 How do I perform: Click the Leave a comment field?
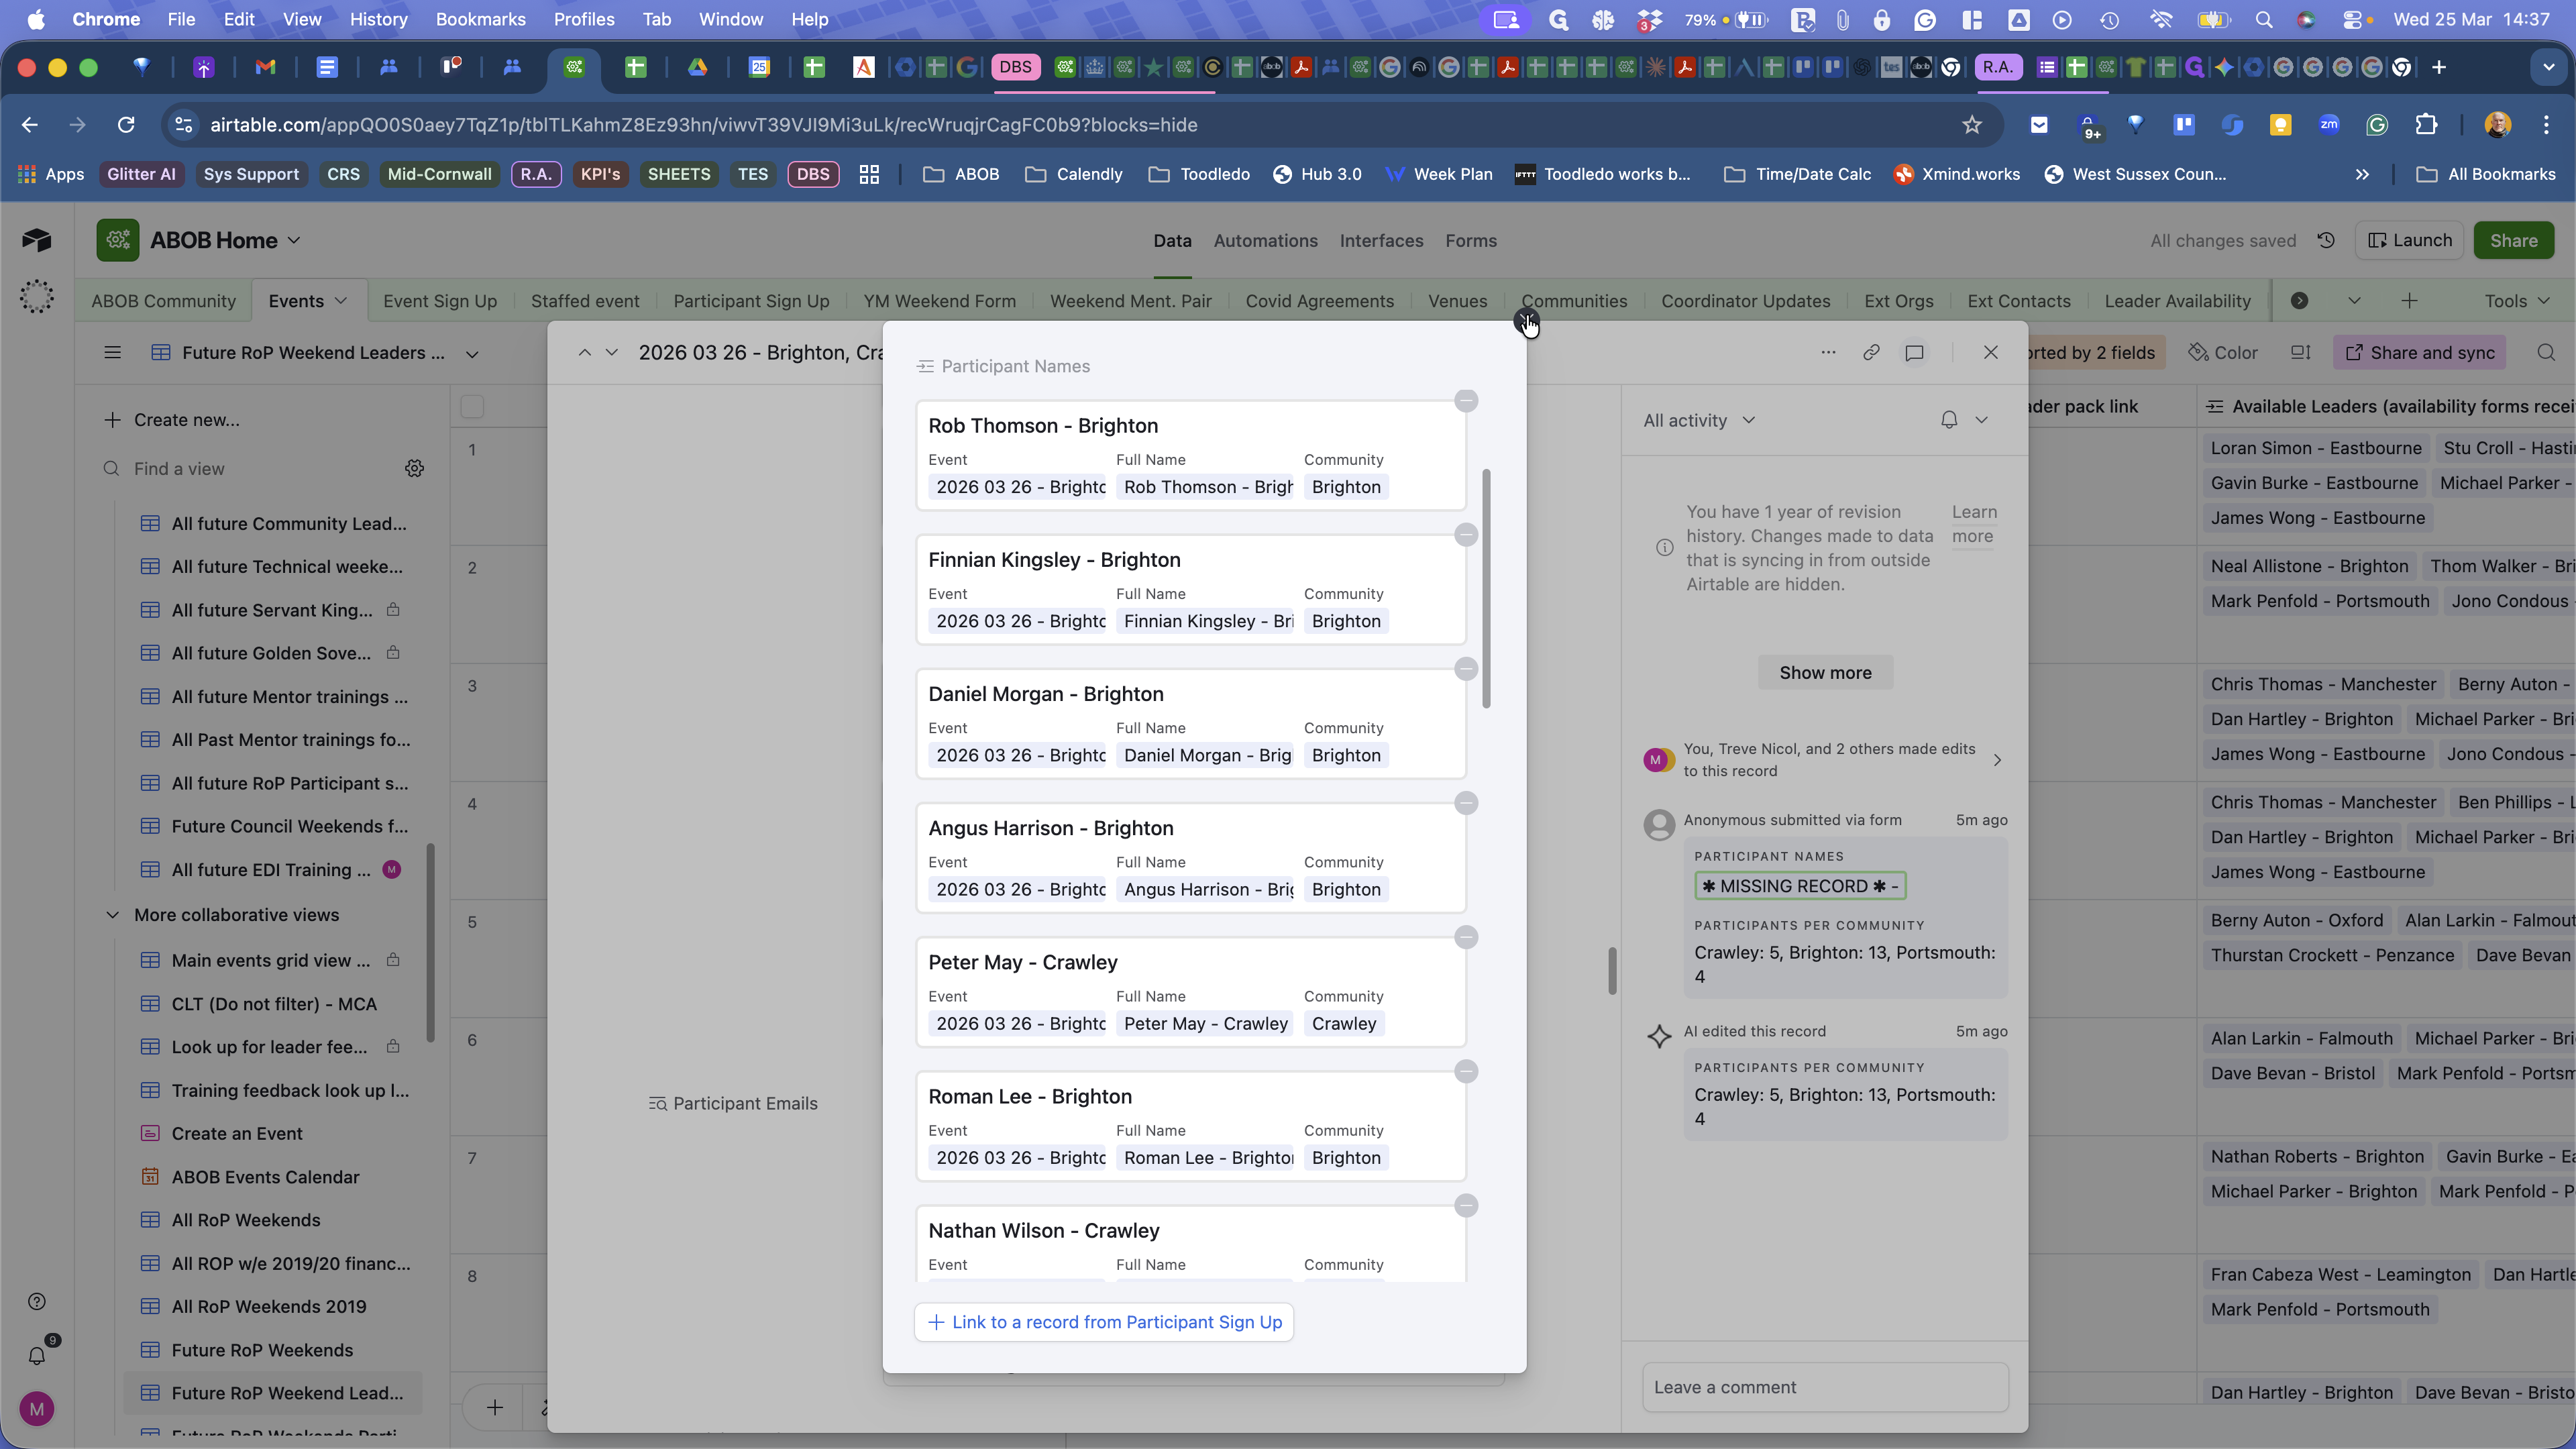point(1825,1387)
